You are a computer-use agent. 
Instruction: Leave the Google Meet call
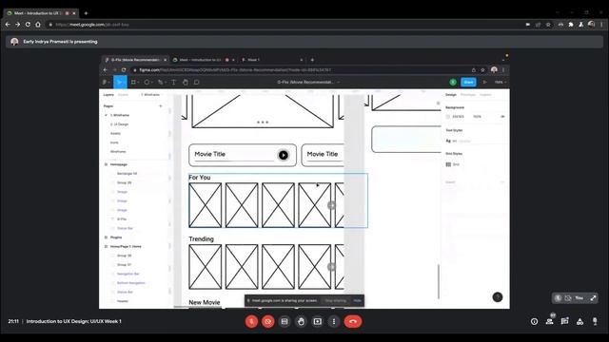pyautogui.click(x=353, y=321)
